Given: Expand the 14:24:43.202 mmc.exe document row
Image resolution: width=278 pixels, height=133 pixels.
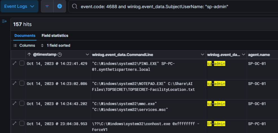Looking at the screenshot, I should tap(15, 104).
